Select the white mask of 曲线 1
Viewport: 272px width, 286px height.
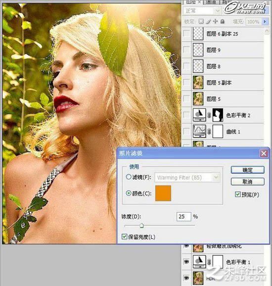click(218, 131)
